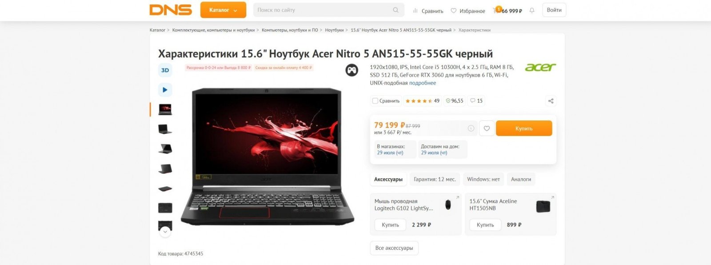Select the Гарантия: 12 мес. tab

(435, 179)
